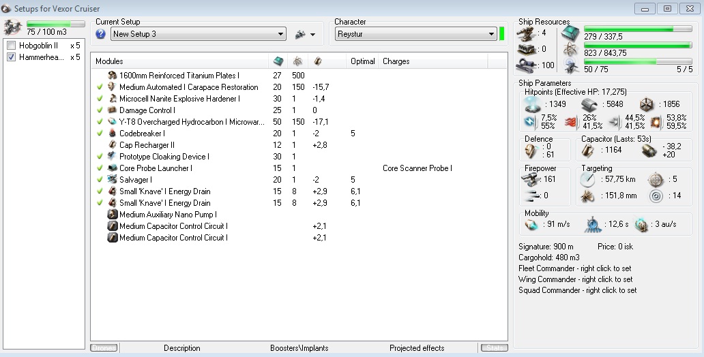Click the drone bay 75 / 100 m3 bar

click(x=56, y=24)
